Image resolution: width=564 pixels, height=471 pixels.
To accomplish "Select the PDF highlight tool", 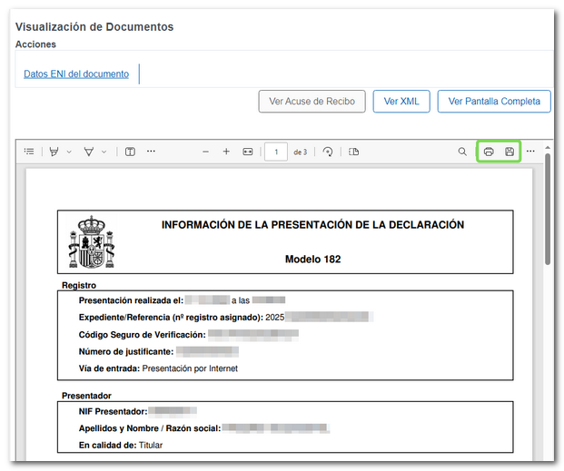I will [x=54, y=152].
